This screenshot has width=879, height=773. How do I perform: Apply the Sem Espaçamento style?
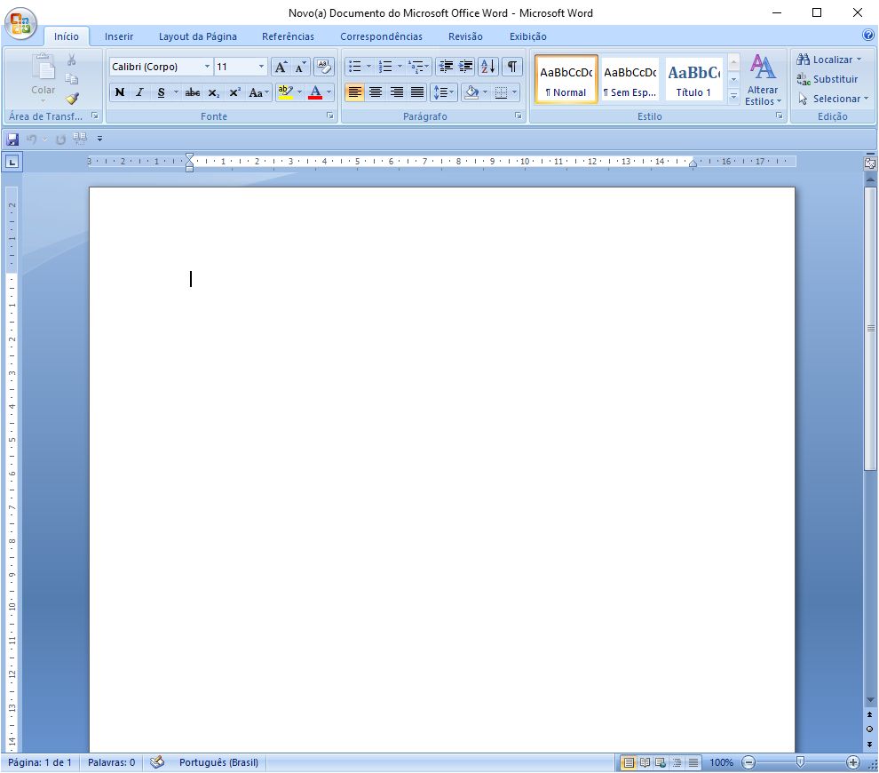coord(630,79)
